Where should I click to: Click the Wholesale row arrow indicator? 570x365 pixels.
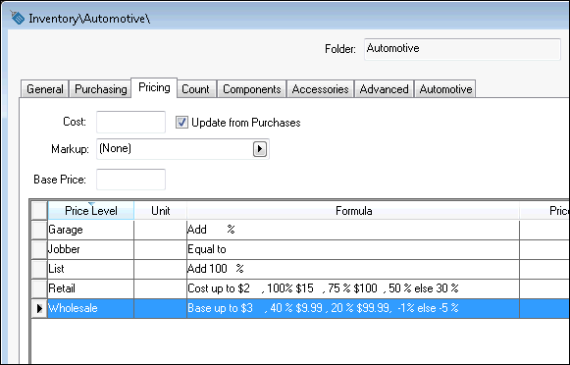click(x=39, y=308)
